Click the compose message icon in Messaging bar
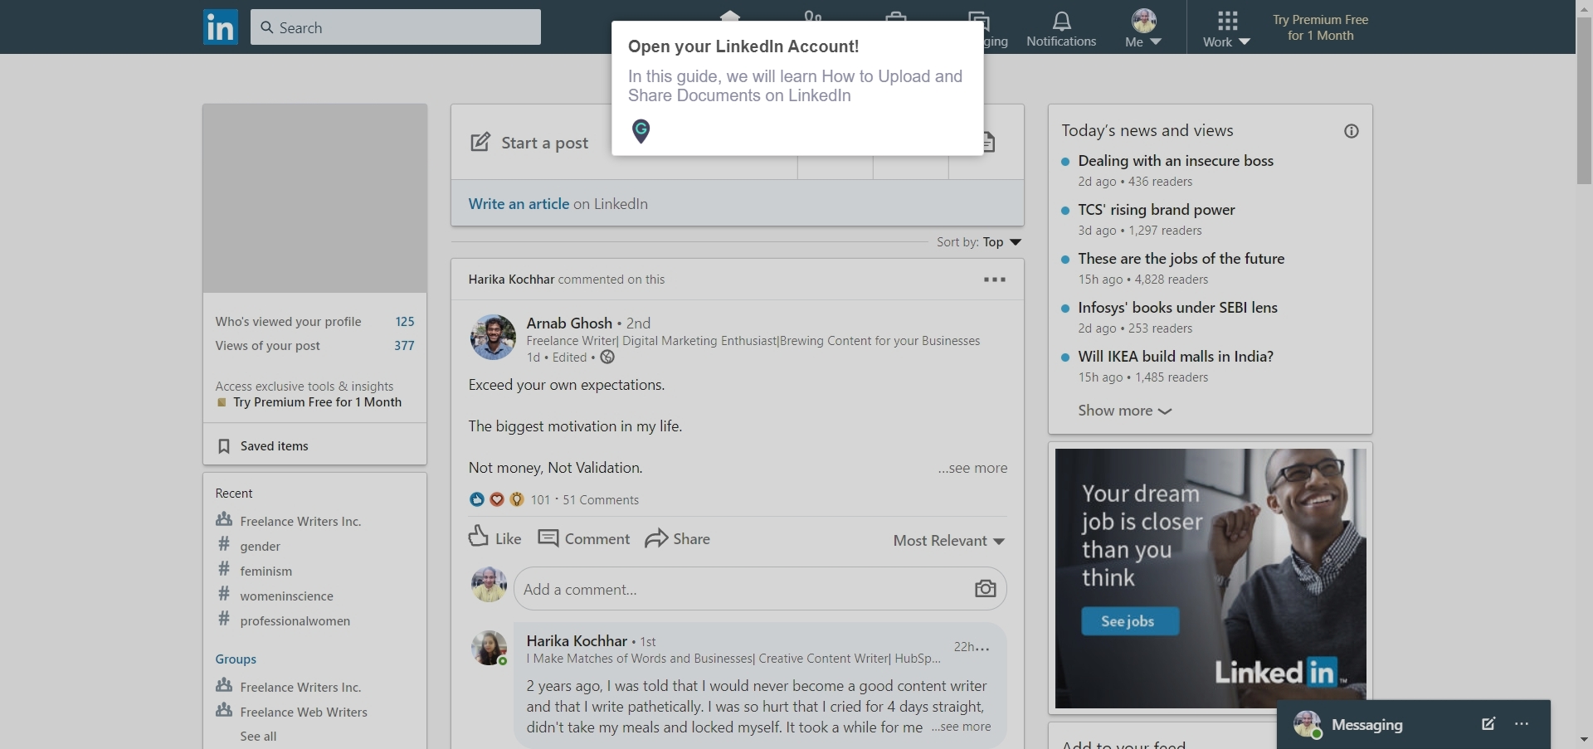The image size is (1593, 749). [1488, 724]
